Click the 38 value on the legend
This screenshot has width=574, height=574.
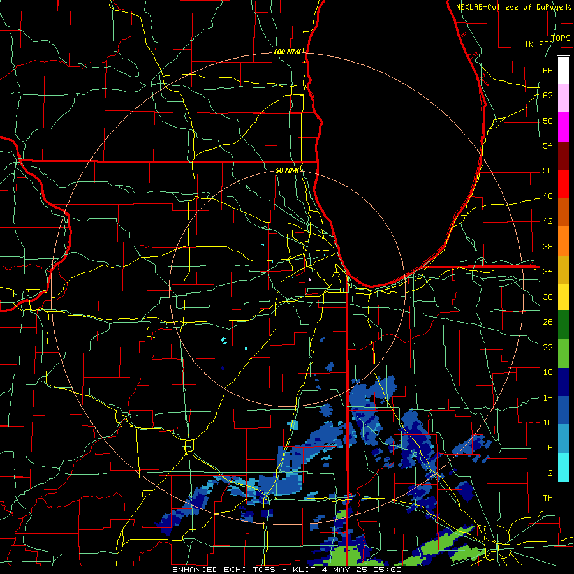coord(548,246)
